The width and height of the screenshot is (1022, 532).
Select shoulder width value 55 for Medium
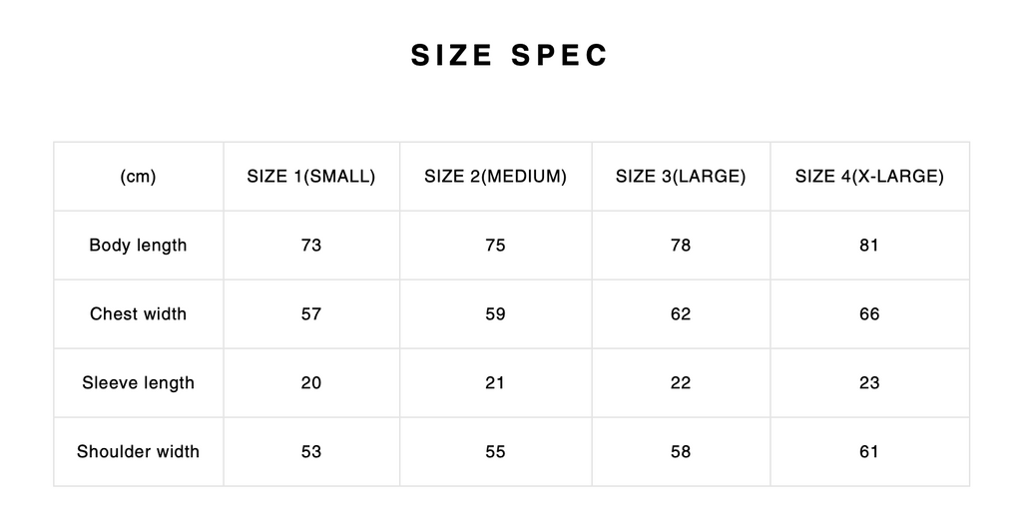[495, 452]
